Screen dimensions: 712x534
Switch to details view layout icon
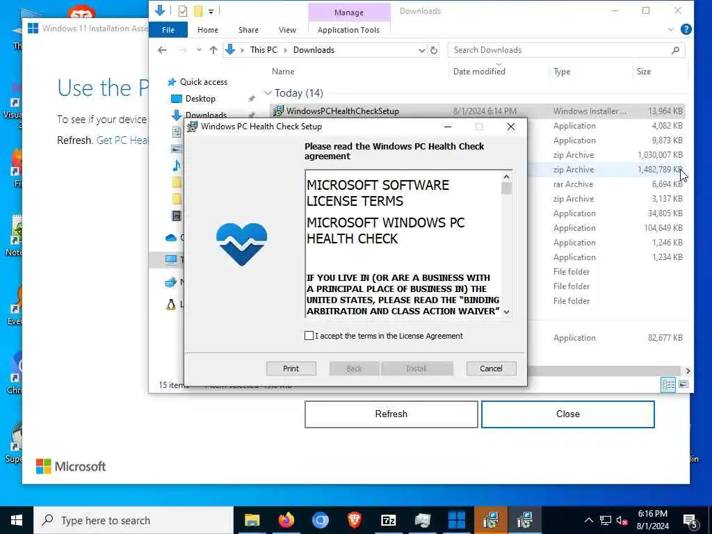coord(668,385)
